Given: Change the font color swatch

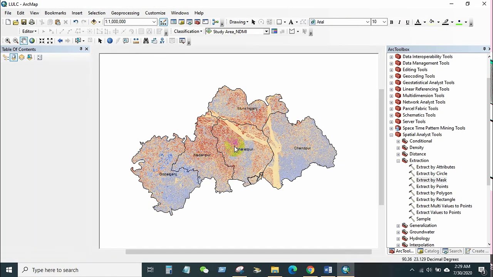Looking at the screenshot, I should 418,22.
